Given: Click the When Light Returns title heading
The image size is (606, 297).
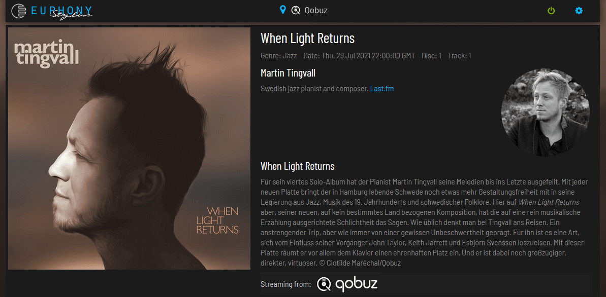Looking at the screenshot, I should pos(308,38).
